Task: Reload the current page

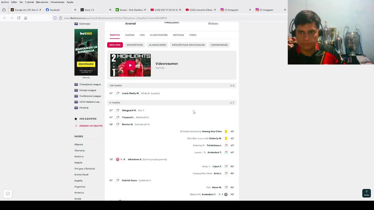Action: point(19,18)
